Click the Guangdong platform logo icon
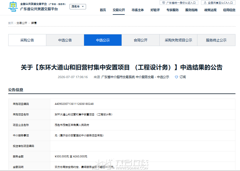240x171 pixels. pyautogui.click(x=13, y=7)
